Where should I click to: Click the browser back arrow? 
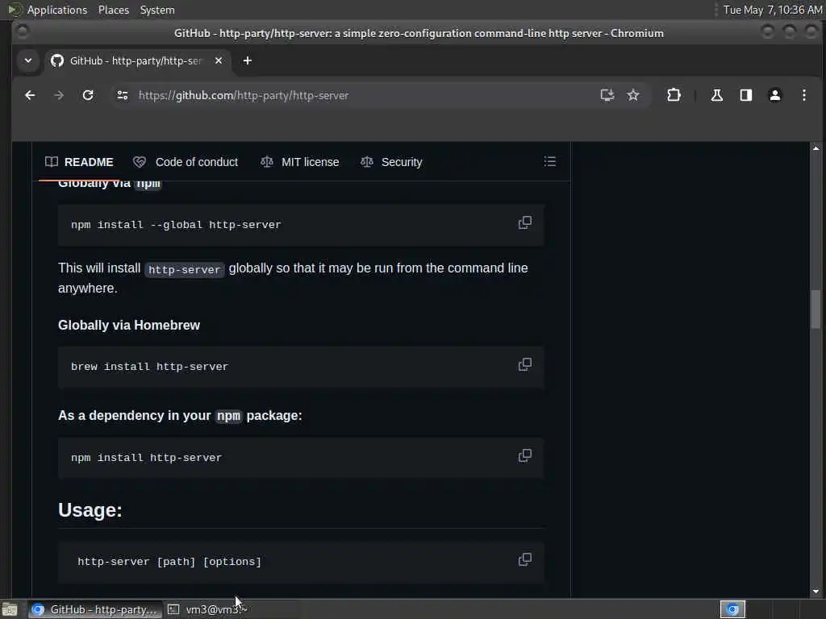click(30, 95)
